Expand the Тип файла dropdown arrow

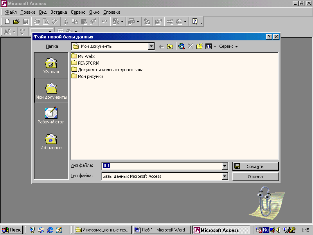coord(225,176)
